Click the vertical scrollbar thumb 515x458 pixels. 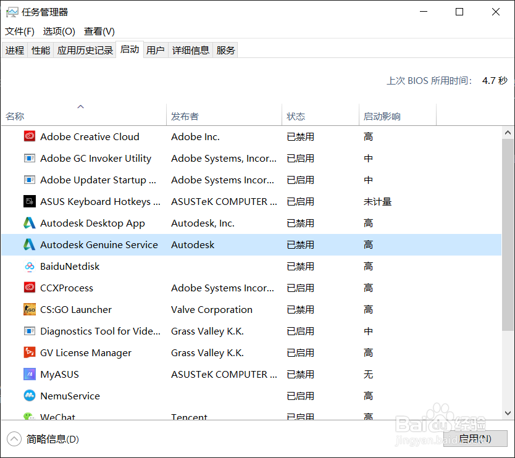[x=508, y=235]
